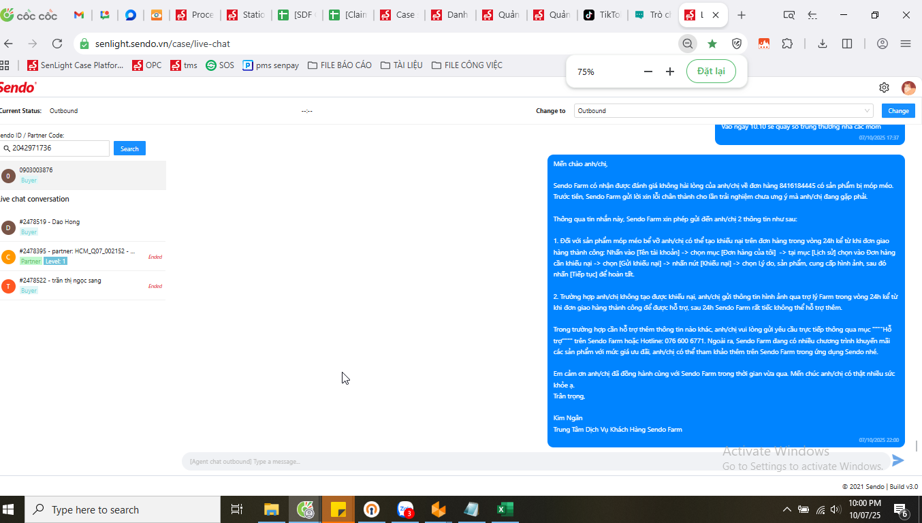This screenshot has height=523, width=922.
Task: Open Sticky Notes from taskbar
Action: point(338,509)
